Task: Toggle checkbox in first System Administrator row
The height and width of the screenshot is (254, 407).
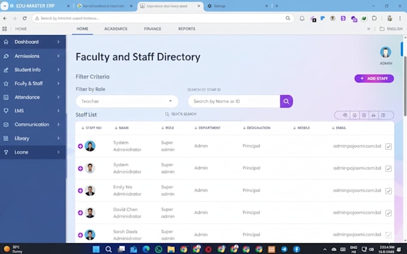Action: (x=388, y=146)
